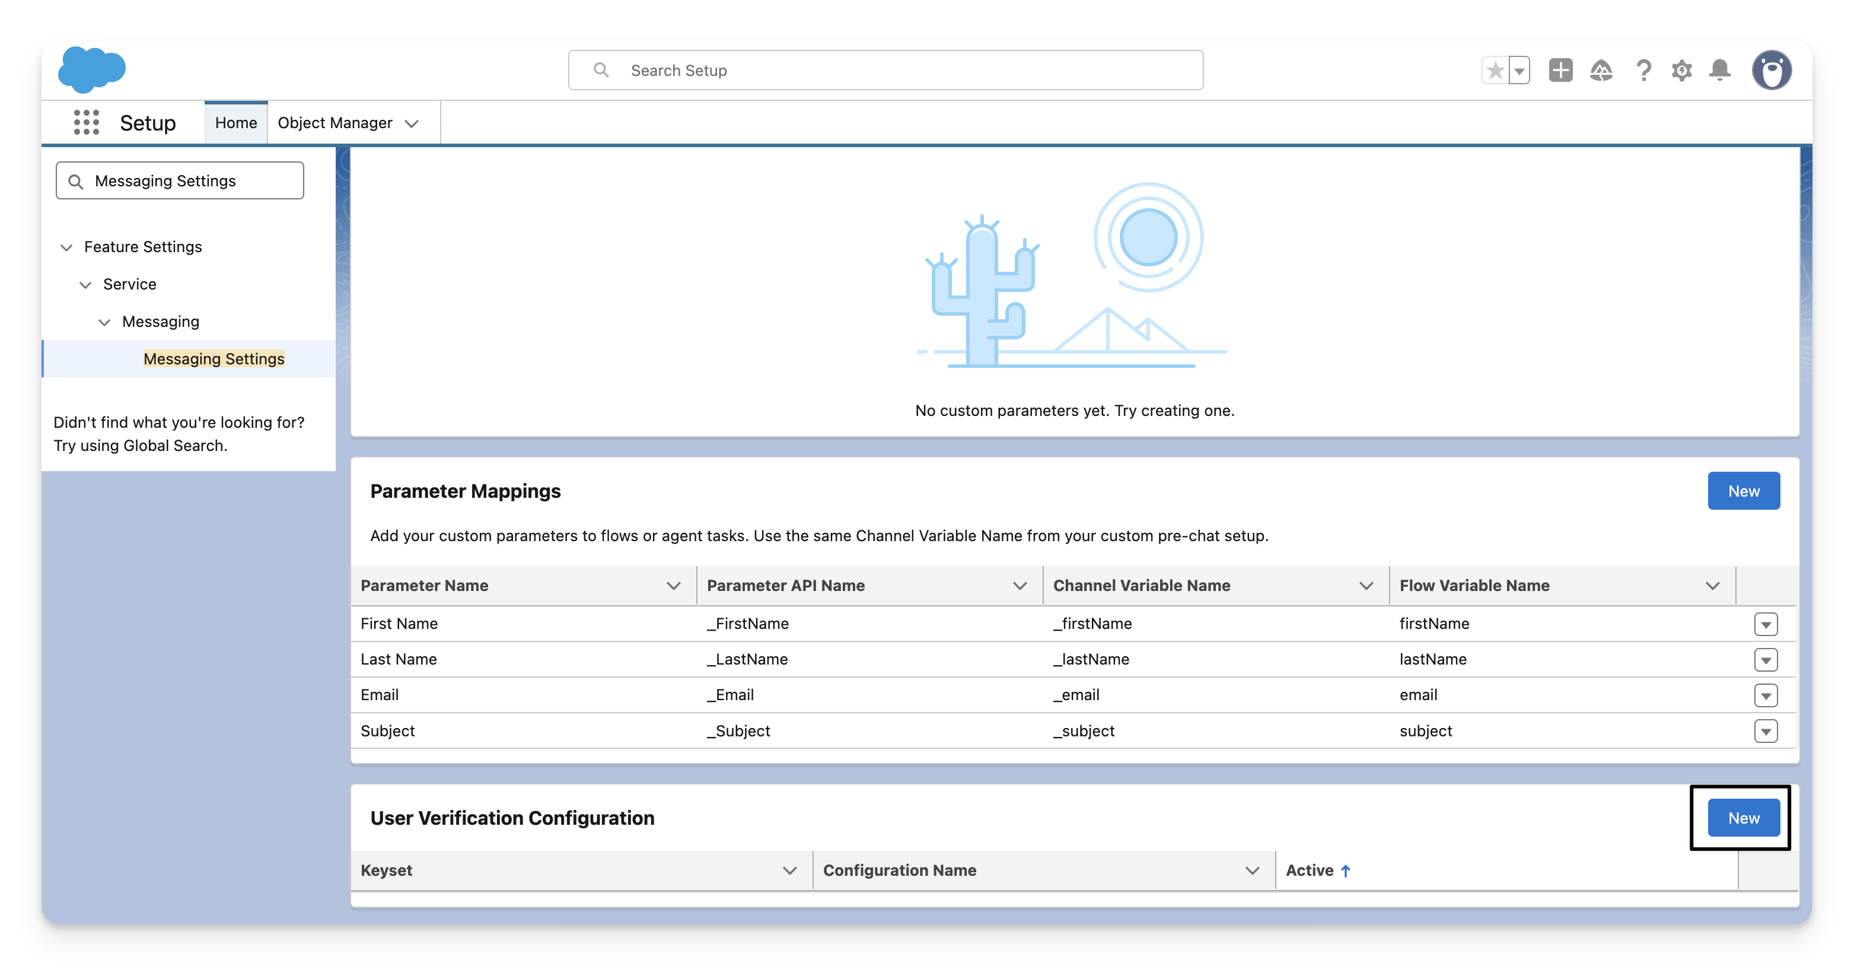
Task: Open the Setup gear icon
Action: coord(1681,71)
